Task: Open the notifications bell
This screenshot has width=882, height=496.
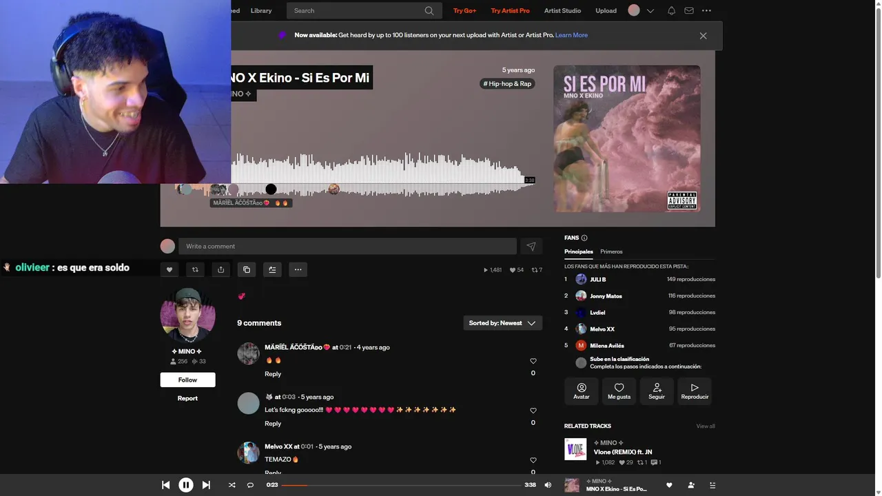Action: (x=671, y=11)
